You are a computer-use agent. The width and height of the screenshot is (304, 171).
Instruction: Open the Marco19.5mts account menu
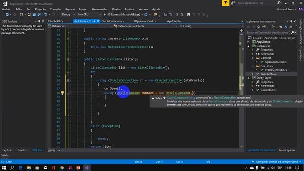point(286,9)
